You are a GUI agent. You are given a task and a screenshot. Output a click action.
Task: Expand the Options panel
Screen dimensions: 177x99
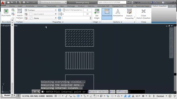click(x=118, y=22)
